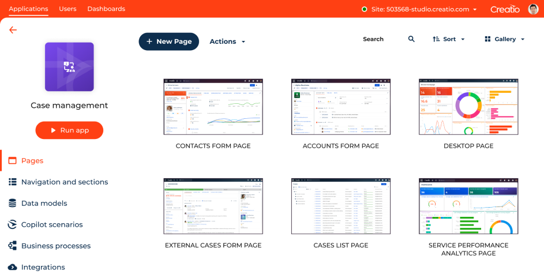Click the back arrow icon
544x278 pixels.
13,30
